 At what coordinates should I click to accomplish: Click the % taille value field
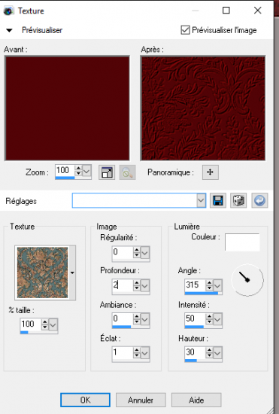31,324
